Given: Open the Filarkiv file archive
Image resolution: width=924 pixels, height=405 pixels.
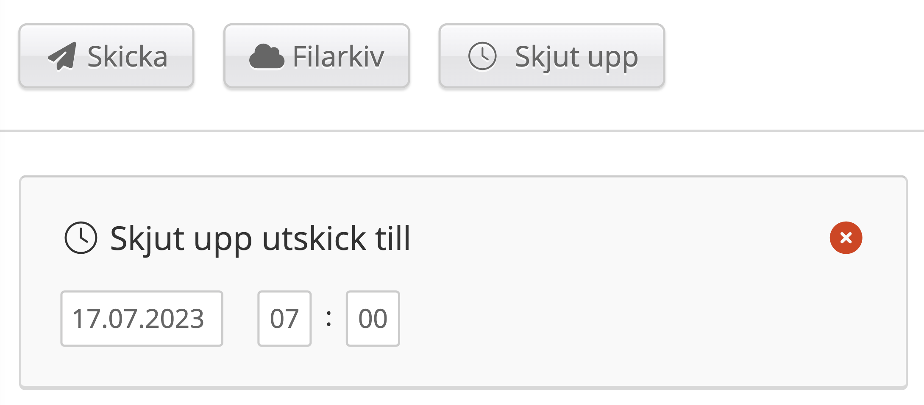Looking at the screenshot, I should (x=317, y=56).
